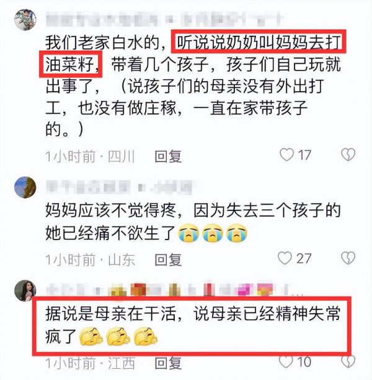
Task: Tap broken heart on the Jiangxi comment
Action: [x=348, y=361]
